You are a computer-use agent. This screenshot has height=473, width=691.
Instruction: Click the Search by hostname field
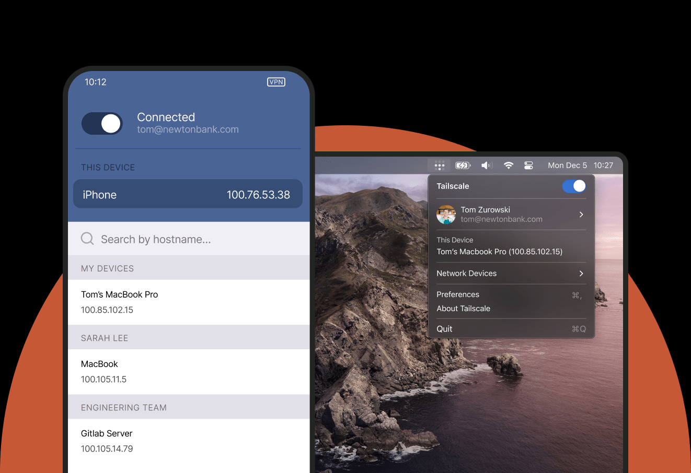coord(189,239)
